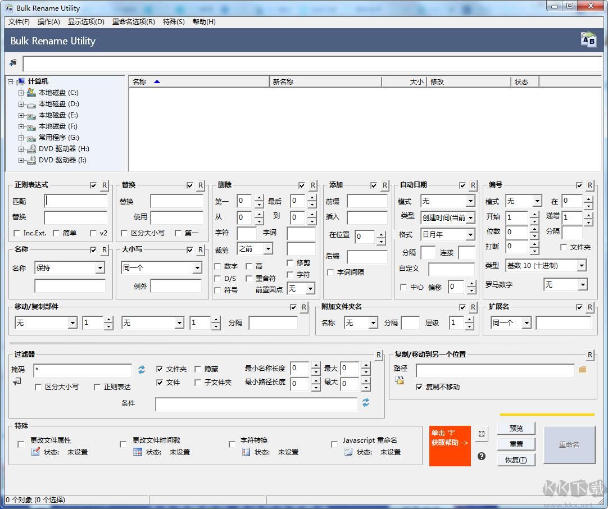Screen dimensions: 608x509
Task: Click the 重置 button
Action: coord(516,444)
